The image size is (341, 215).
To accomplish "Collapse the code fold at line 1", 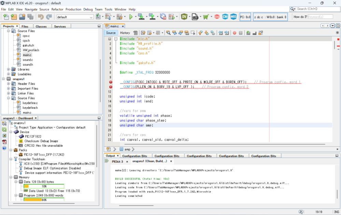I will pyautogui.click(x=116, y=39).
